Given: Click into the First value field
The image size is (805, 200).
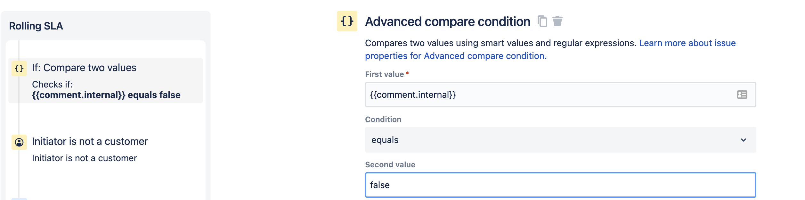Looking at the screenshot, I should click(x=544, y=95).
